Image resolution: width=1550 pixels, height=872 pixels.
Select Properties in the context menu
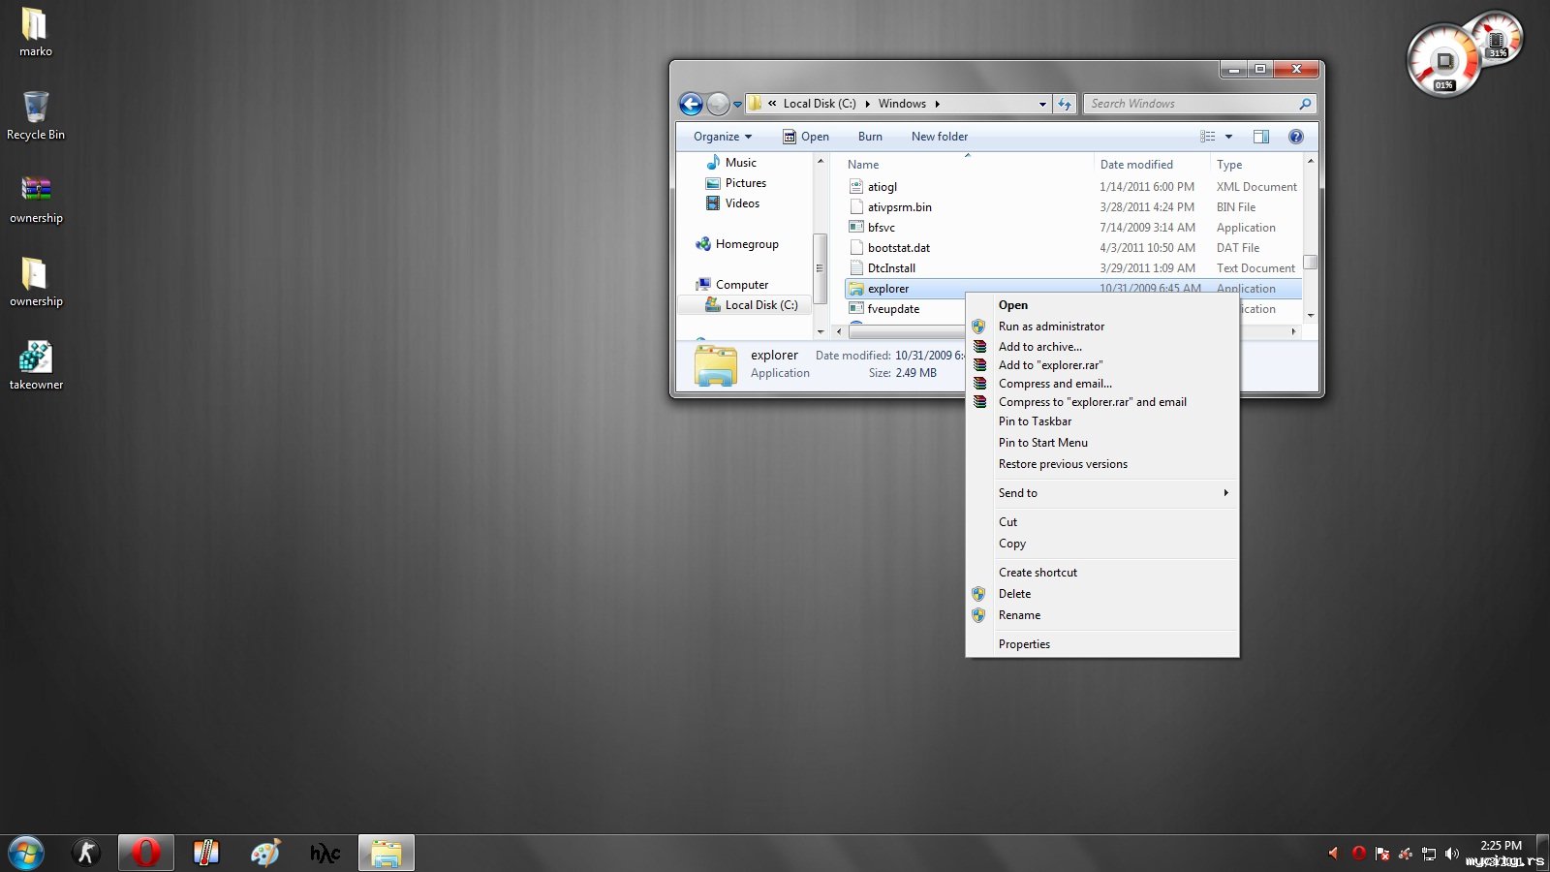[1024, 644]
